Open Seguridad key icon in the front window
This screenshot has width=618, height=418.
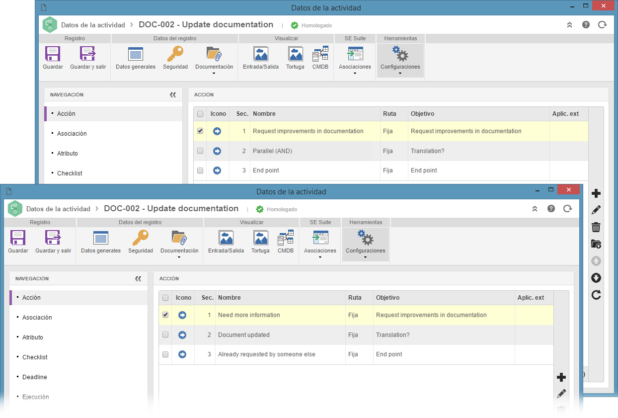pos(141,242)
